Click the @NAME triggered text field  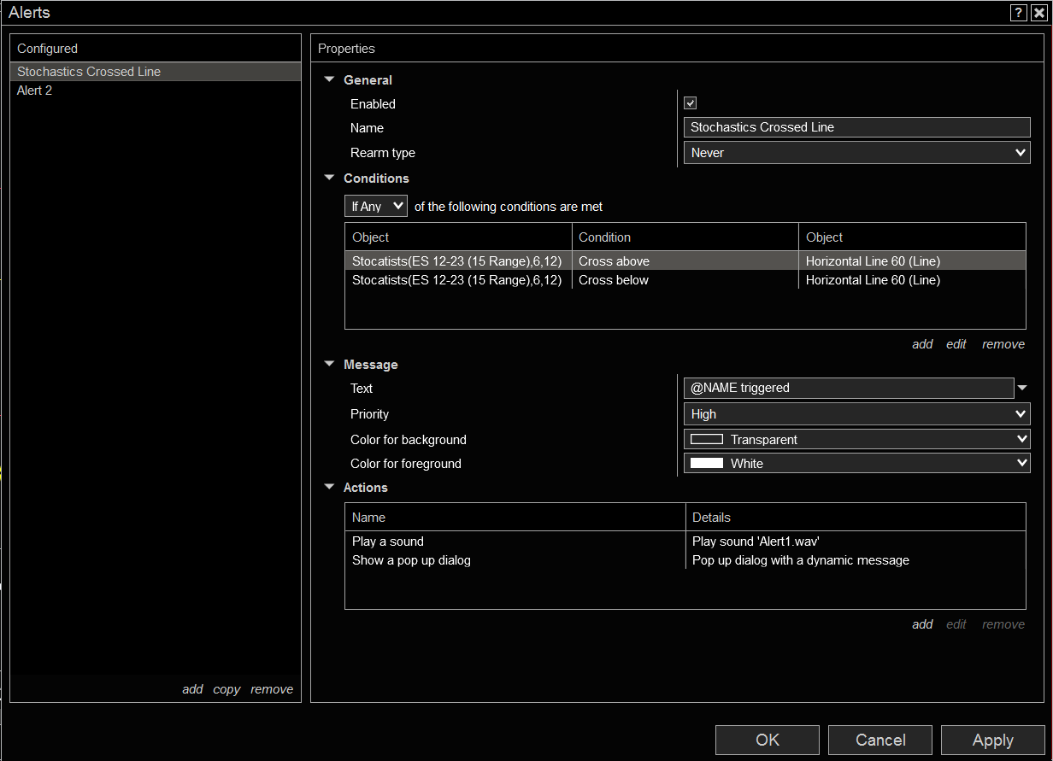tap(849, 388)
